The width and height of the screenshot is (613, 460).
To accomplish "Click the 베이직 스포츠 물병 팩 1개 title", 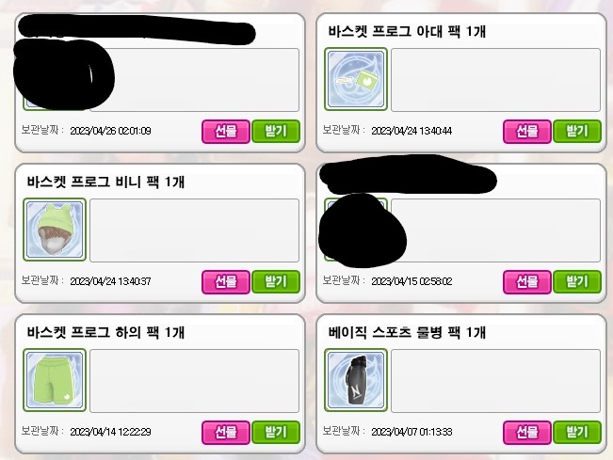I will pyautogui.click(x=407, y=333).
